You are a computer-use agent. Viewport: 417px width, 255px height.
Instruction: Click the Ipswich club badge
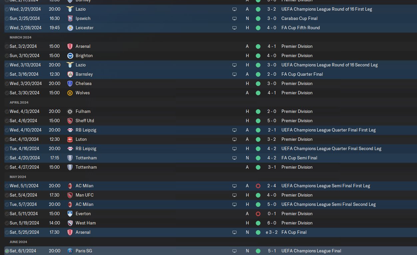pyautogui.click(x=70, y=18)
